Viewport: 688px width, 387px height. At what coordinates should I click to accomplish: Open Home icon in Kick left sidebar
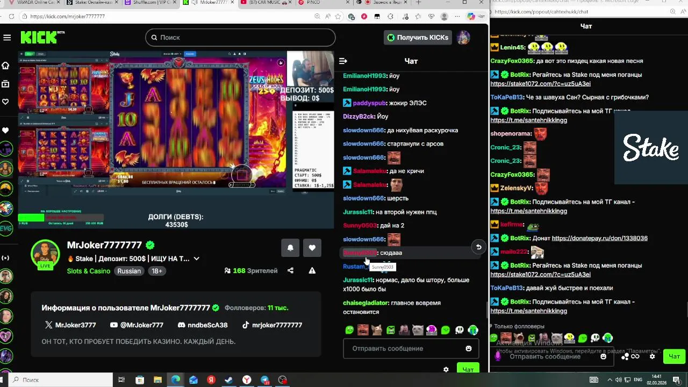[5, 66]
